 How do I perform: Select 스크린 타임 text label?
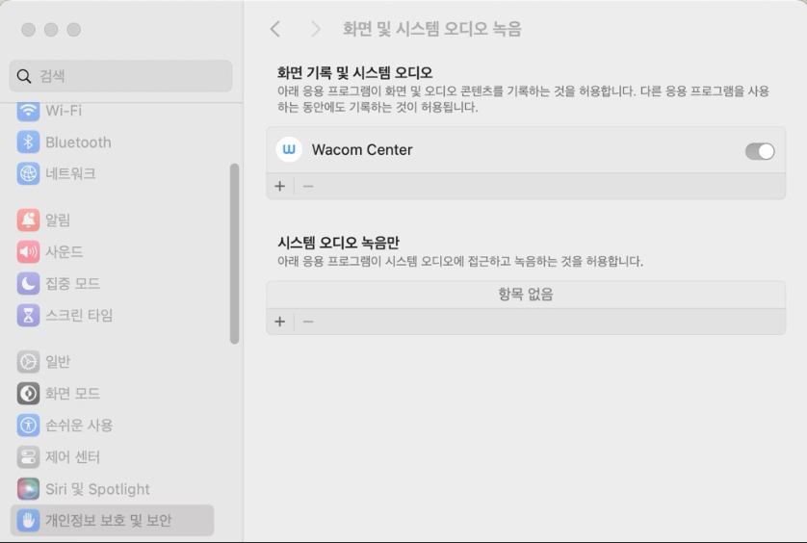(x=79, y=316)
